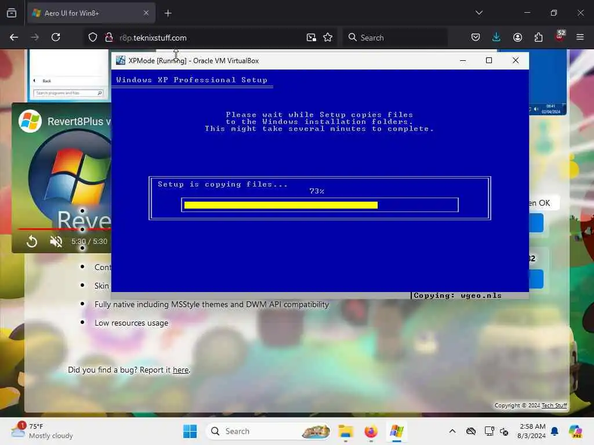Open the clock showing 2:58 AM
The image size is (594, 445).
532,431
